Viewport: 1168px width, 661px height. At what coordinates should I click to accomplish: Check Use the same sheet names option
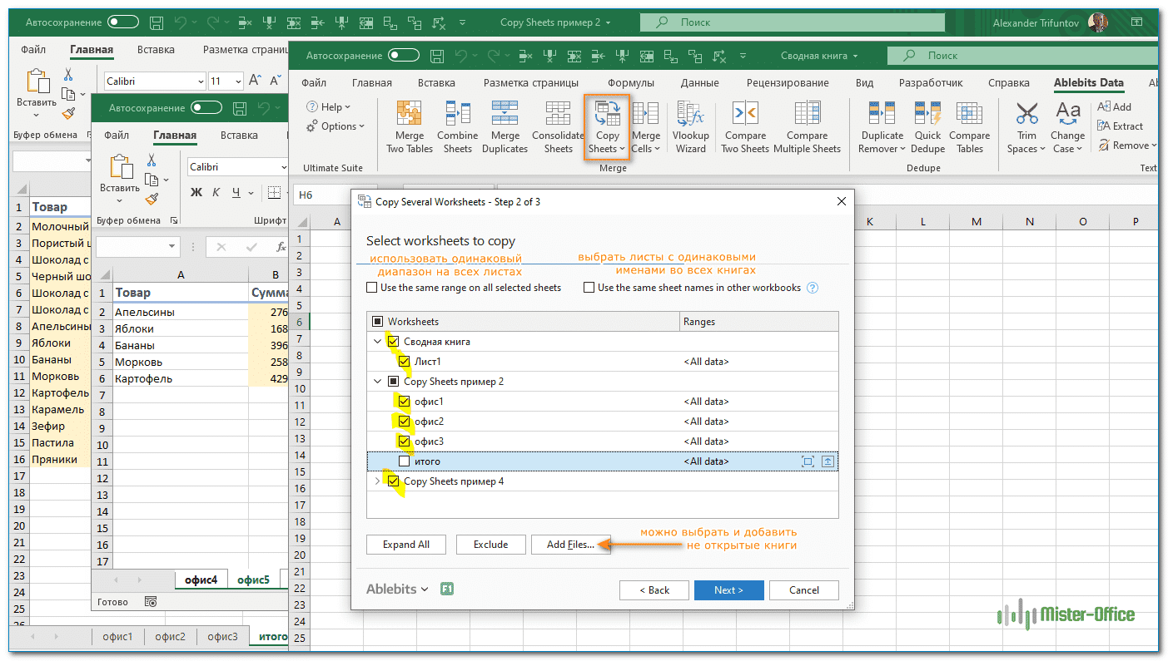tap(589, 288)
